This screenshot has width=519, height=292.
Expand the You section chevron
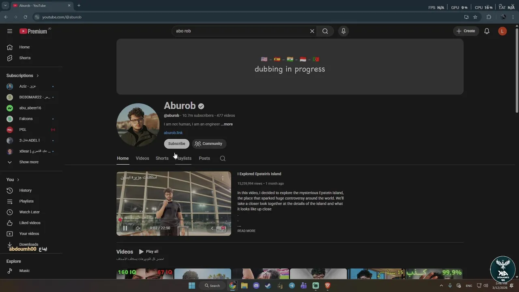pos(18,180)
